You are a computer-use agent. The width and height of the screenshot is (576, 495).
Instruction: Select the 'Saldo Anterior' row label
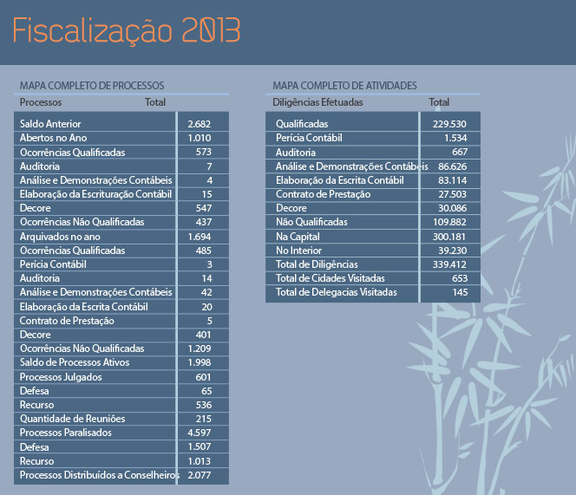(50, 124)
